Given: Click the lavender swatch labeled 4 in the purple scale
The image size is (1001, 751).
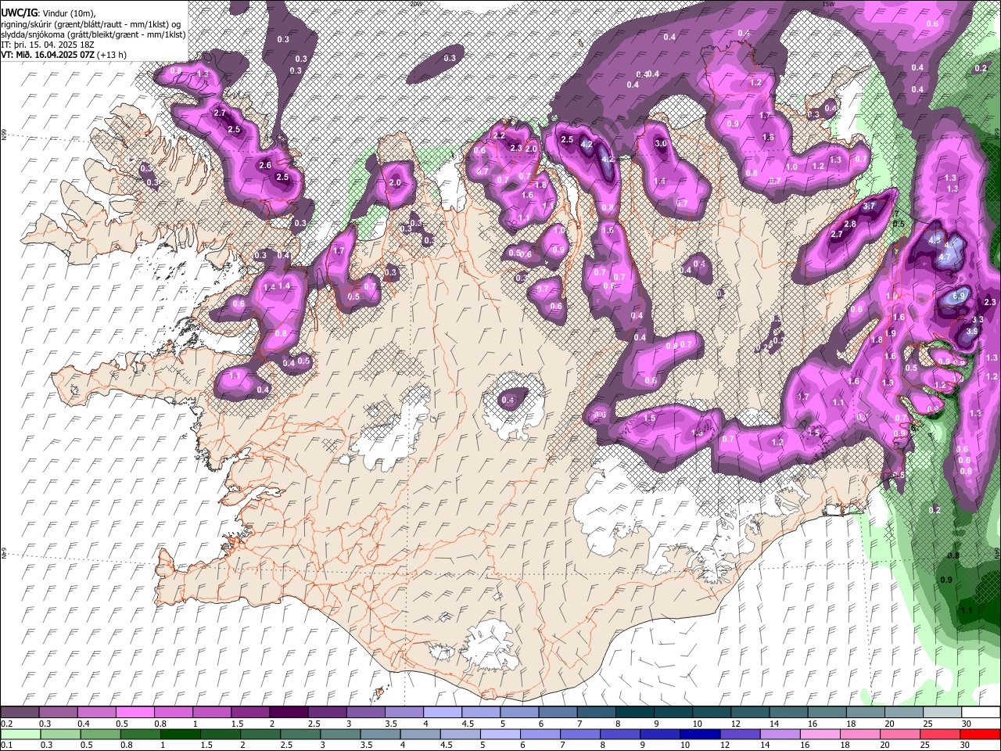Looking at the screenshot, I should [443, 713].
